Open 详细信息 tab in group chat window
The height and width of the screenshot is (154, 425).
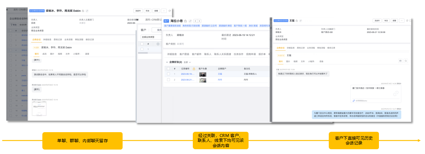[x=47, y=40]
